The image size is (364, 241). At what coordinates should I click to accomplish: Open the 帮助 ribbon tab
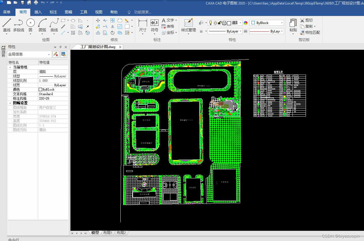click(114, 12)
